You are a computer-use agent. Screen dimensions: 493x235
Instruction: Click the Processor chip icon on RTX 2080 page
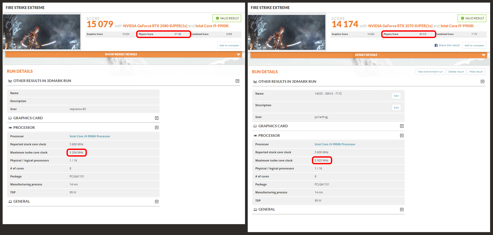click(10, 128)
